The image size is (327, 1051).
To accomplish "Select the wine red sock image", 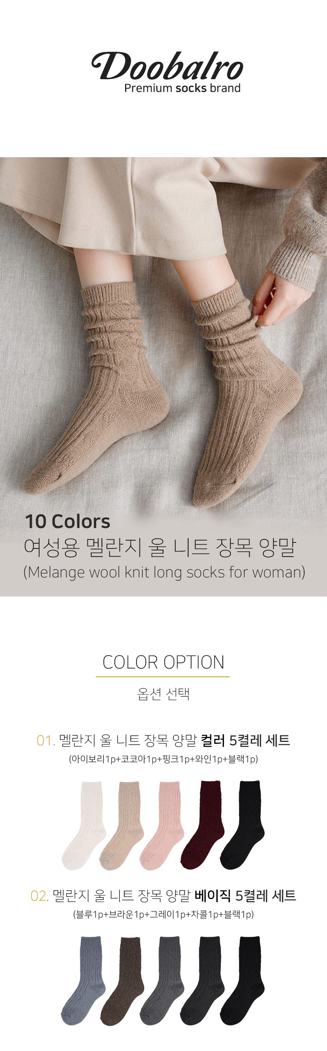I will click(203, 825).
